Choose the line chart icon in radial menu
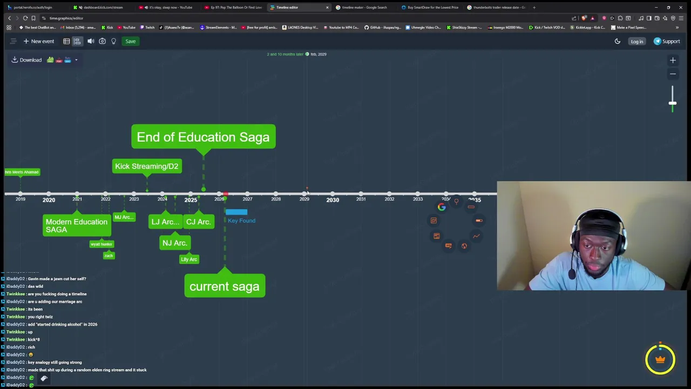 pyautogui.click(x=476, y=236)
